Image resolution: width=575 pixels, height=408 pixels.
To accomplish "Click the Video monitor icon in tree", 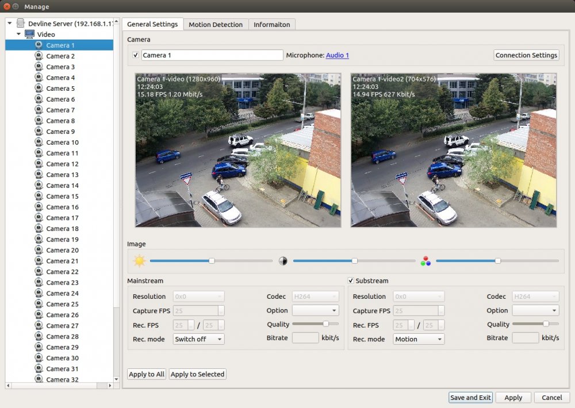I will (x=29, y=34).
